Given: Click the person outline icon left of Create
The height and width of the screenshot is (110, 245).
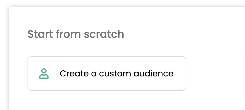Looking at the screenshot, I should (x=44, y=74).
